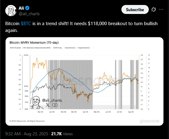
Task: Click the glassnode logo at chart bottom
Action: click(149, 121)
